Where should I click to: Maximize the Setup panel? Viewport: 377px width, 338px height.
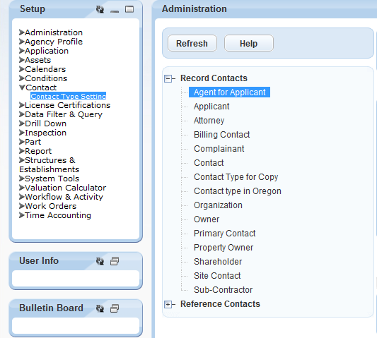[129, 9]
